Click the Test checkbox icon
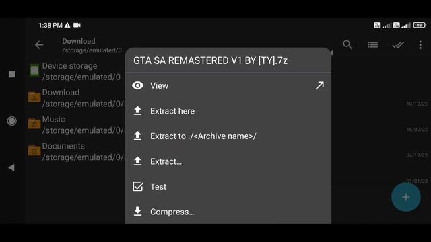Screen dimensions: 431x242 point(137,187)
